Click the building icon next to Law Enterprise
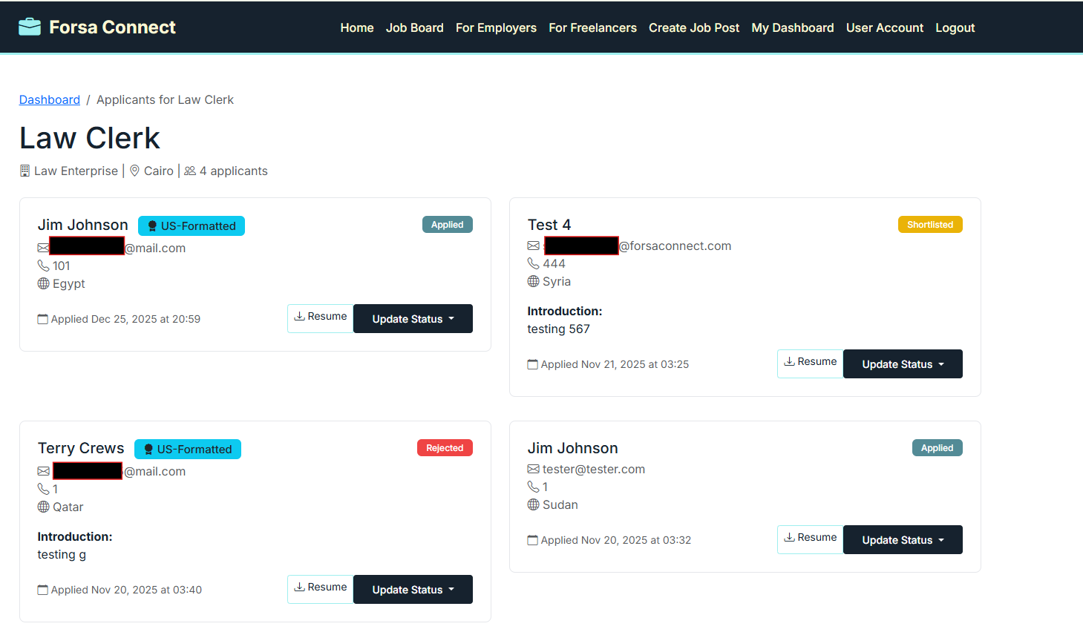Image resolution: width=1083 pixels, height=635 pixels. point(24,171)
